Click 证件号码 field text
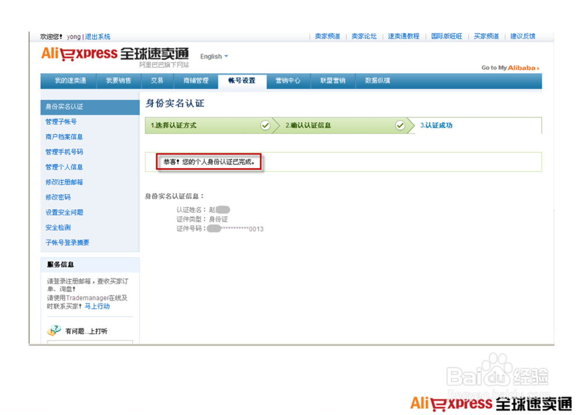Screen dimensions: 582x415 pyautogui.click(x=220, y=229)
